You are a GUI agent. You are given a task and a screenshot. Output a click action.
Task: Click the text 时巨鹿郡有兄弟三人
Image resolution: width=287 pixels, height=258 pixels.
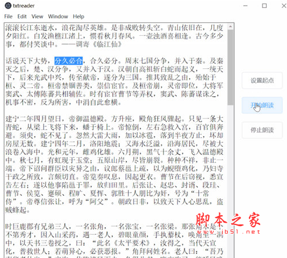tap(36, 226)
